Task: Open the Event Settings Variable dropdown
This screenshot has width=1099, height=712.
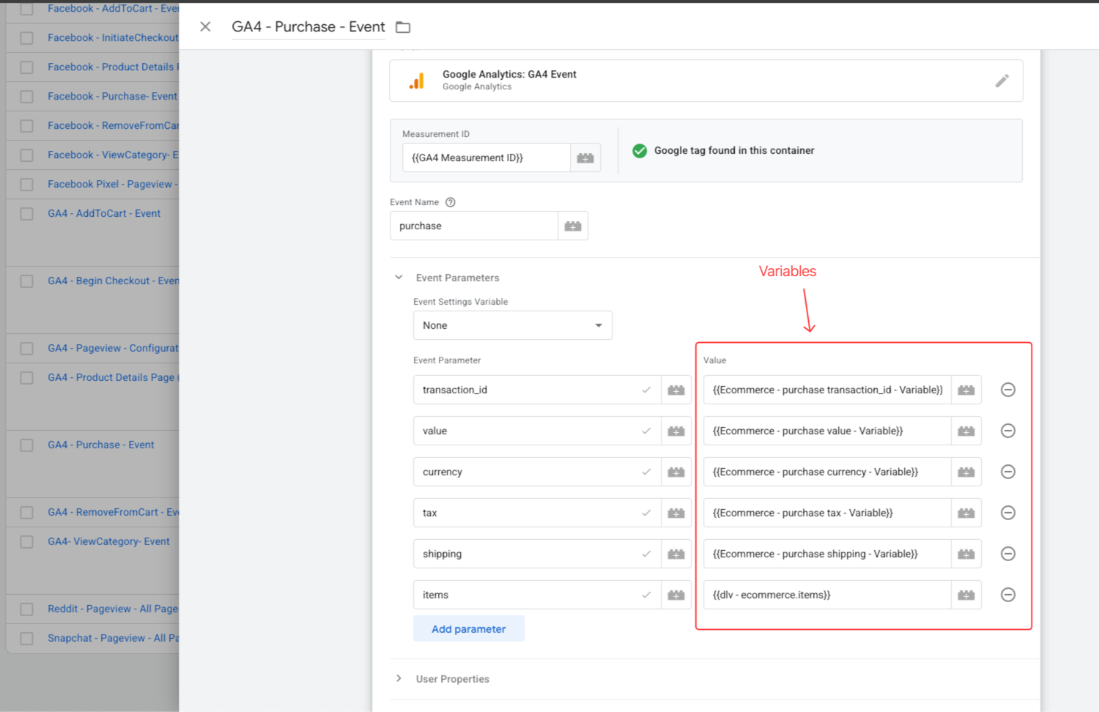Action: [x=512, y=325]
